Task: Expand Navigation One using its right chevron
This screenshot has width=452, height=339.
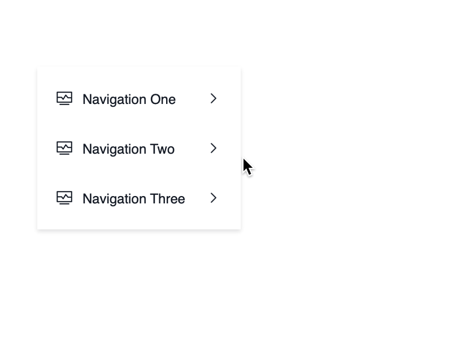Action: [x=214, y=99]
